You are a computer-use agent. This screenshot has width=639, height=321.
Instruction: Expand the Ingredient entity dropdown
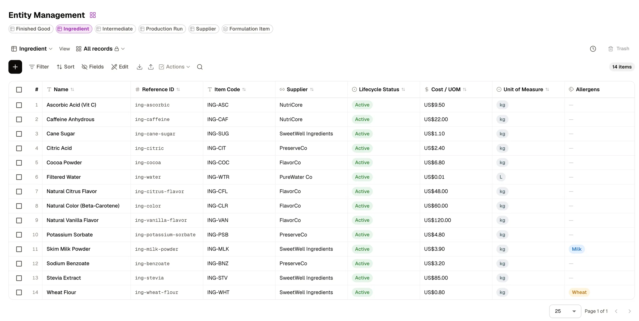coord(32,49)
